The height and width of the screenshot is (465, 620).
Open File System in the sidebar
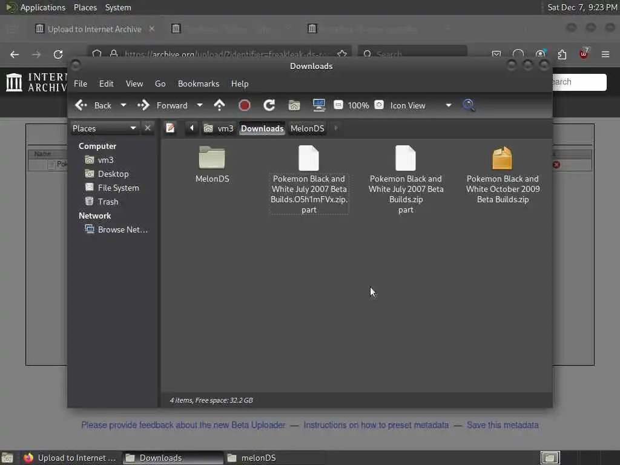click(x=112, y=188)
